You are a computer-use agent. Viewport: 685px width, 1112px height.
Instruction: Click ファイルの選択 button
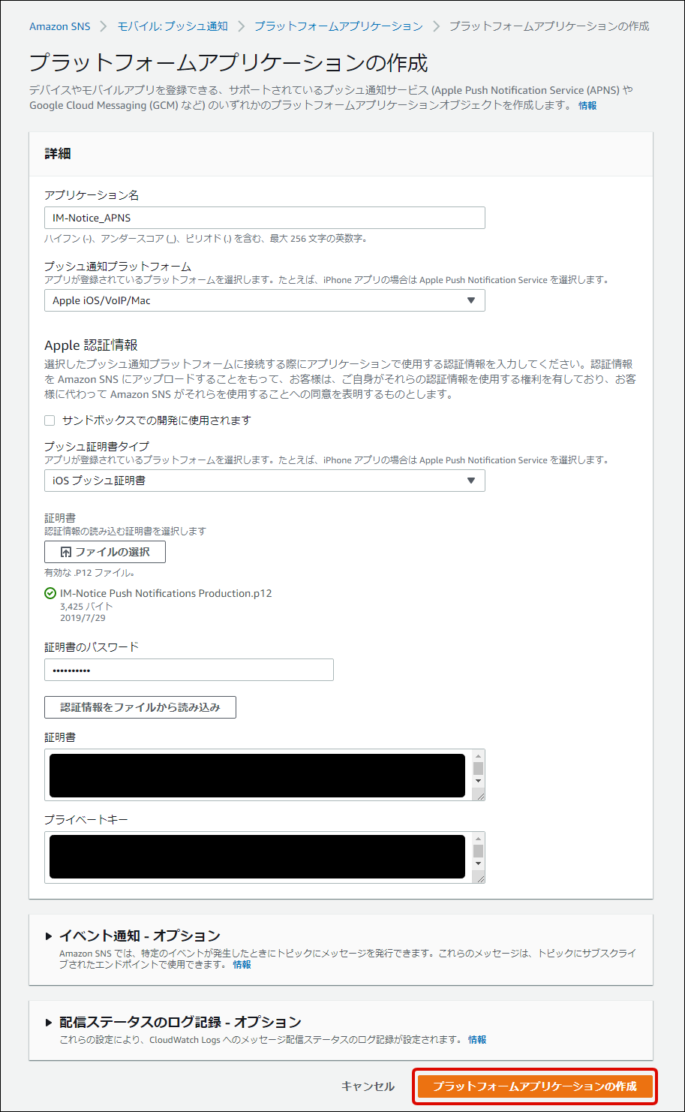click(105, 552)
